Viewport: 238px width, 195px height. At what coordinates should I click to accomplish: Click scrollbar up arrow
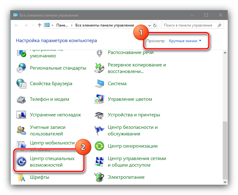coord(225,53)
